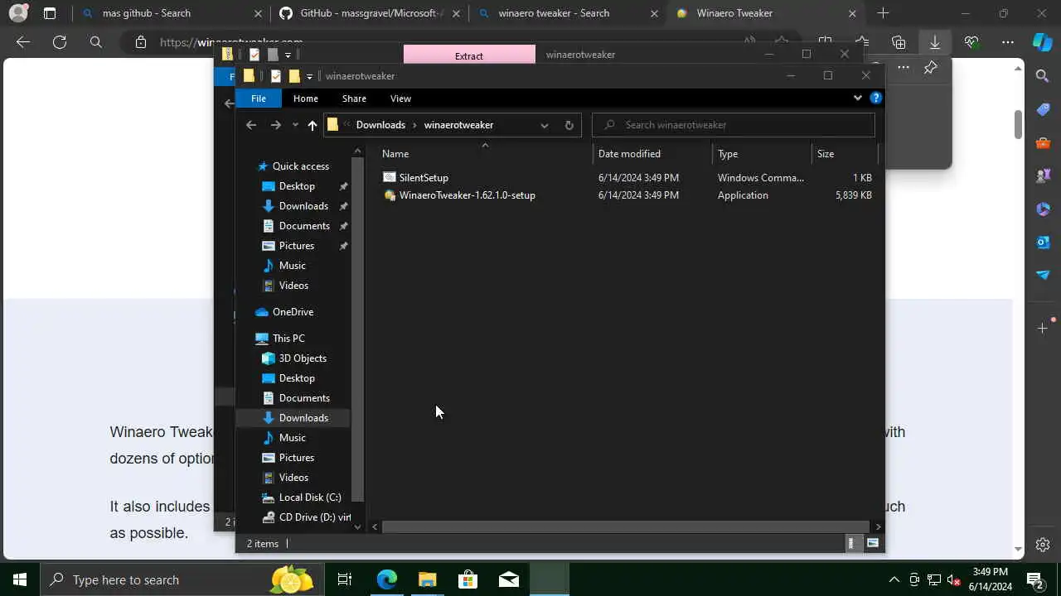Sort files by Size column
The height and width of the screenshot is (596, 1061).
[x=844, y=154]
